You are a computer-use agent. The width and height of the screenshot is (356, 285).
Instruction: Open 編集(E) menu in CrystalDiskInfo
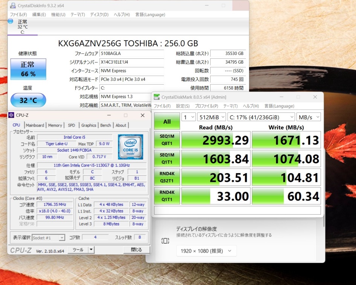39,15
